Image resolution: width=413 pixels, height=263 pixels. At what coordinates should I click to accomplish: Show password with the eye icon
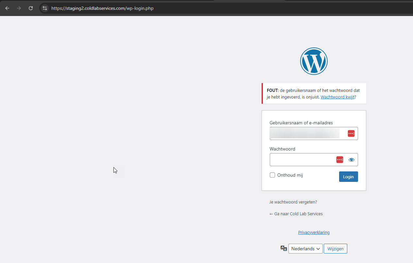[x=352, y=160]
